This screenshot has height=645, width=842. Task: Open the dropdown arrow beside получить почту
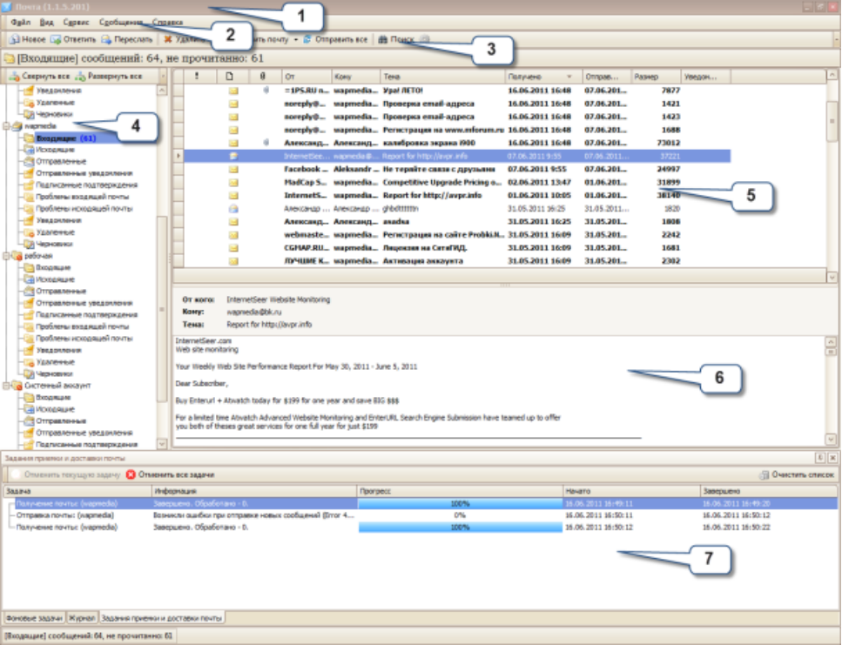point(296,40)
